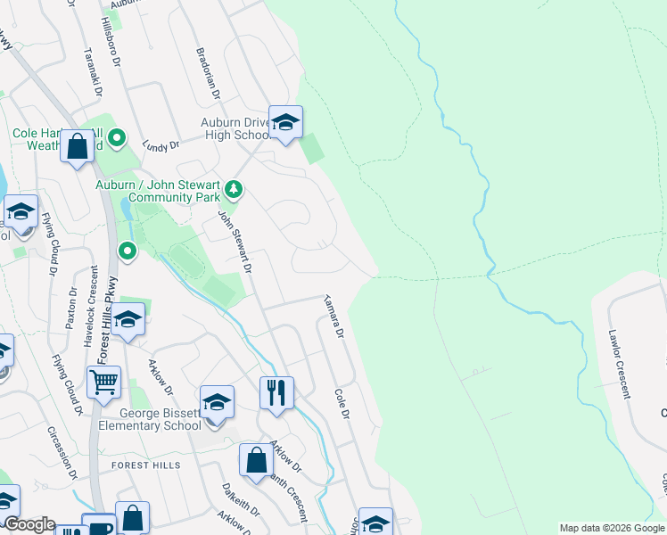Click the Taranaki Dr street label

point(93,72)
